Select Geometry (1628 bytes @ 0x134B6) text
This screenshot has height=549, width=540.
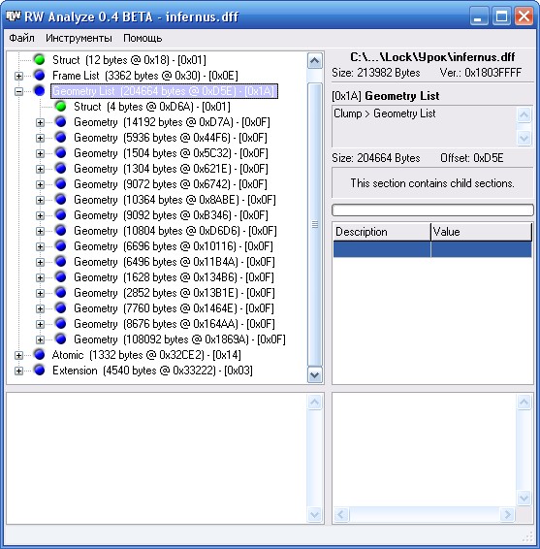[174, 277]
